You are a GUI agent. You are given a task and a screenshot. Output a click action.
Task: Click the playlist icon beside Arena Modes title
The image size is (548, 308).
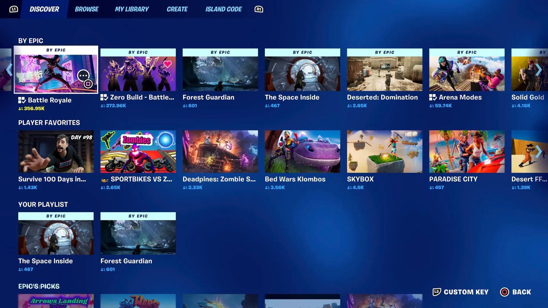[433, 97]
